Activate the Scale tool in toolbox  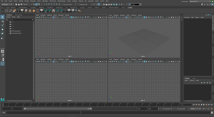pyautogui.click(x=2, y=38)
